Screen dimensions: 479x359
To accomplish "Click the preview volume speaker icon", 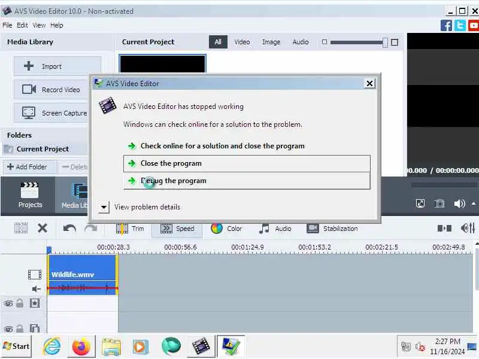I will (x=459, y=203).
